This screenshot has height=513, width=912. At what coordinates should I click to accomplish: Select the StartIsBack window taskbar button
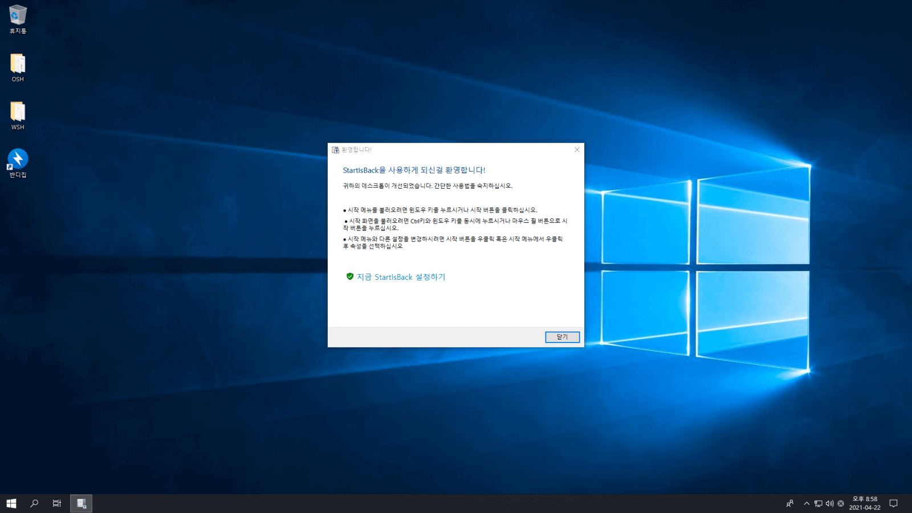[81, 503]
